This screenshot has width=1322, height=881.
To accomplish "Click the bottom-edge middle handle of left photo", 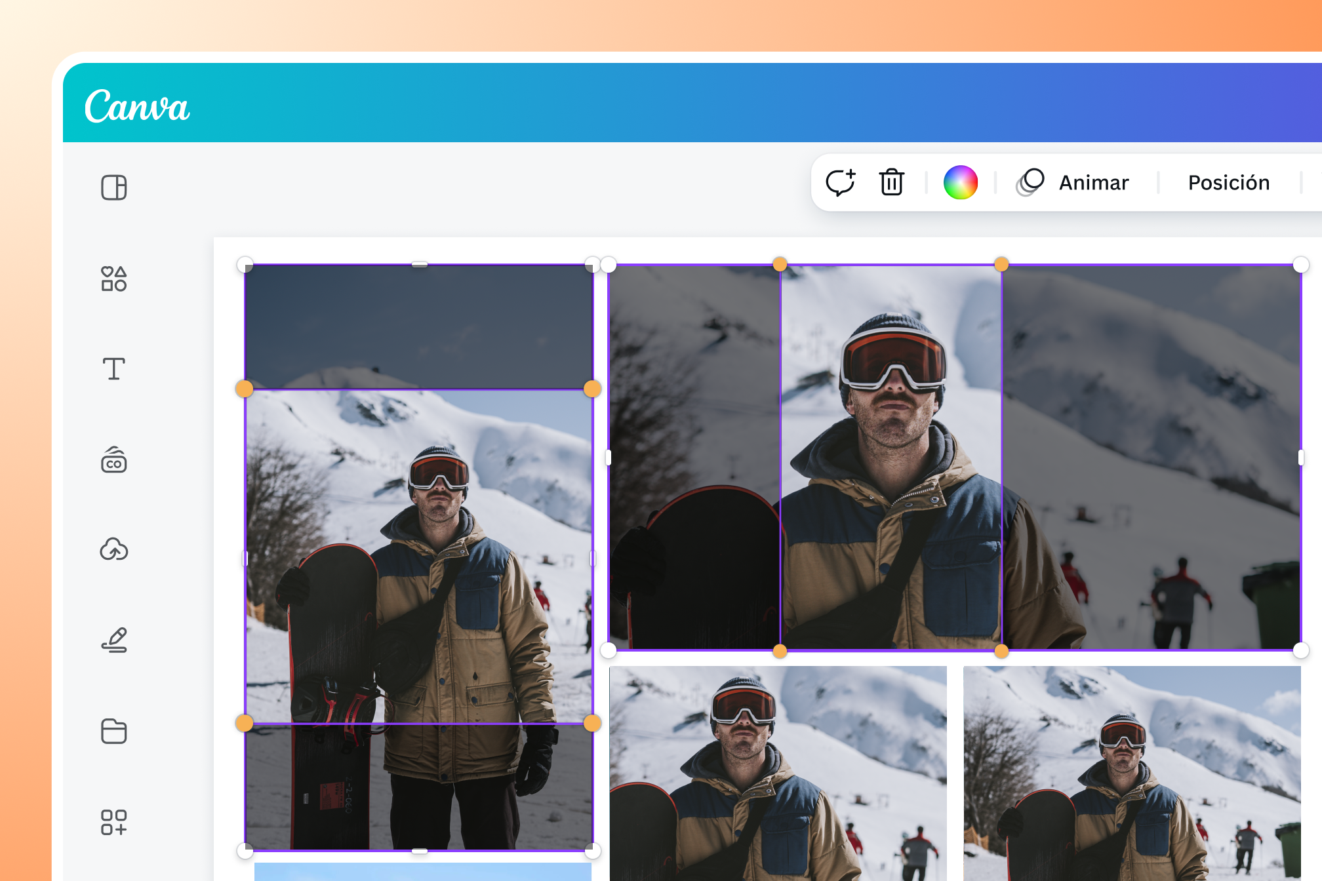I will click(420, 851).
